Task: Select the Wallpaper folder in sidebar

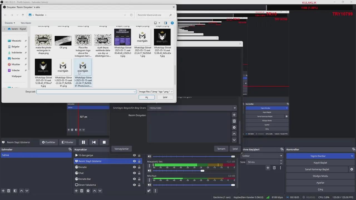Action: [x=16, y=76]
